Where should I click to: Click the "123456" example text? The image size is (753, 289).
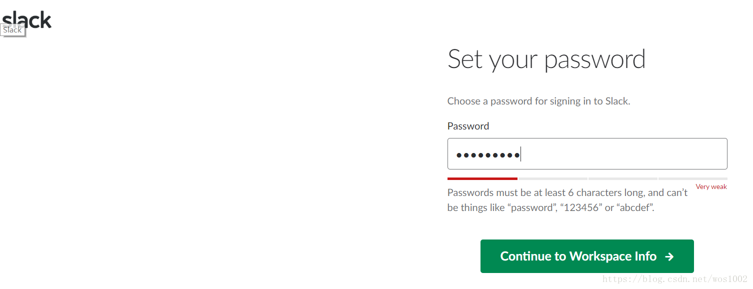point(580,207)
